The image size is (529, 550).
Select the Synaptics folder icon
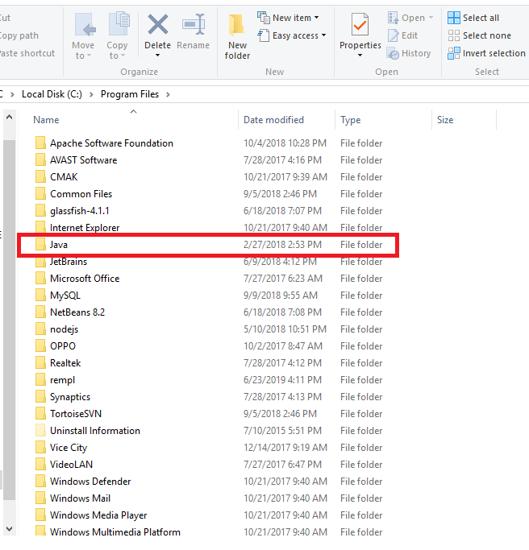coord(40,396)
